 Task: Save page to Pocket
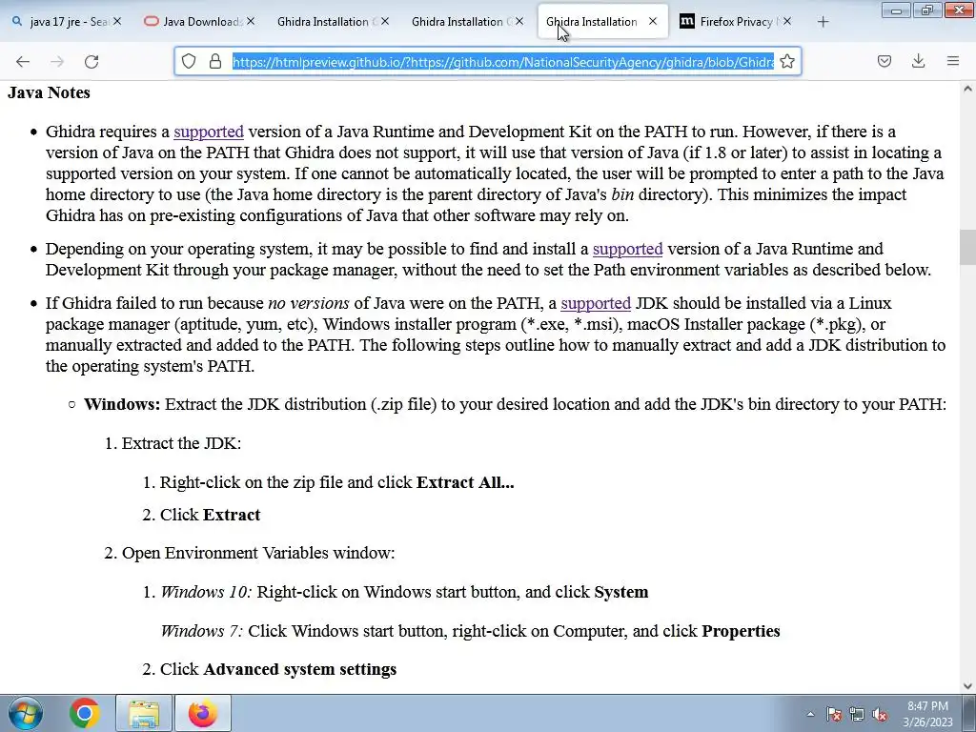884,61
